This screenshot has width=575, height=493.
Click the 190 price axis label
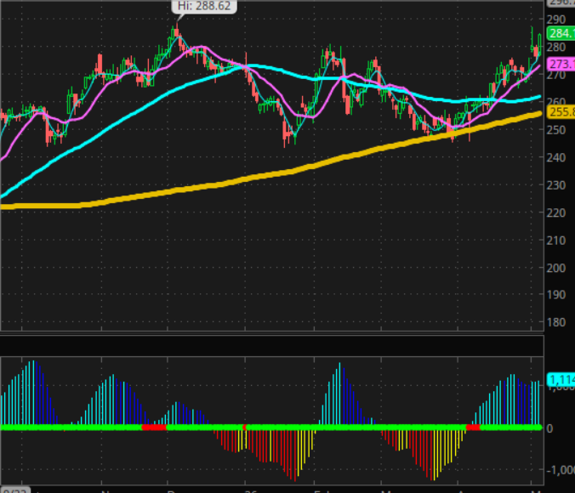point(556,295)
